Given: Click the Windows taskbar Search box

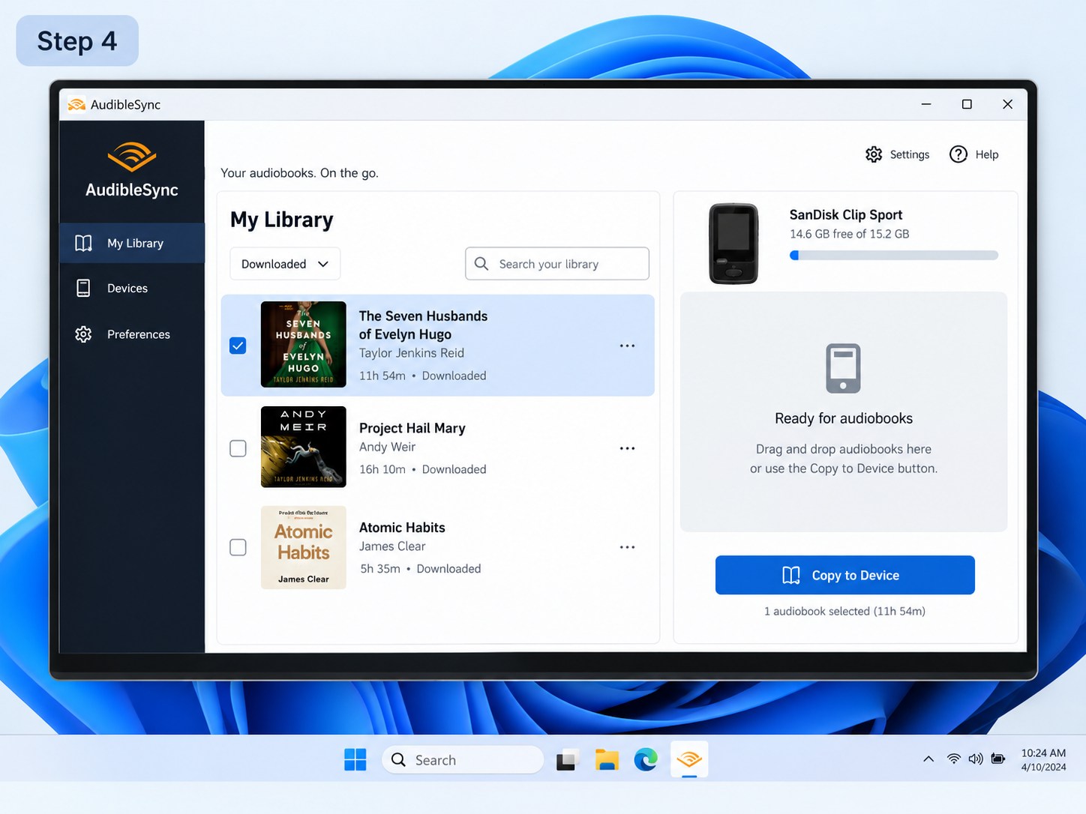Looking at the screenshot, I should point(463,759).
